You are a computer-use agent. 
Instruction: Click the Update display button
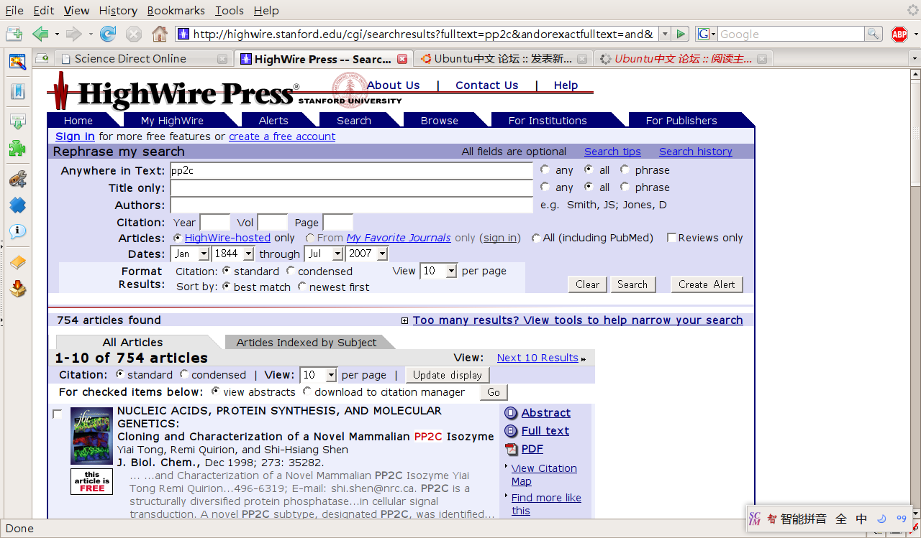[448, 375]
